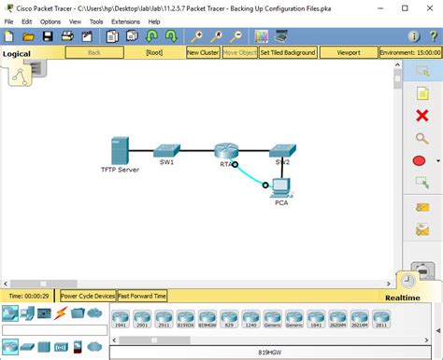Click the Place Note tool
The height and width of the screenshot is (360, 443).
422,93
